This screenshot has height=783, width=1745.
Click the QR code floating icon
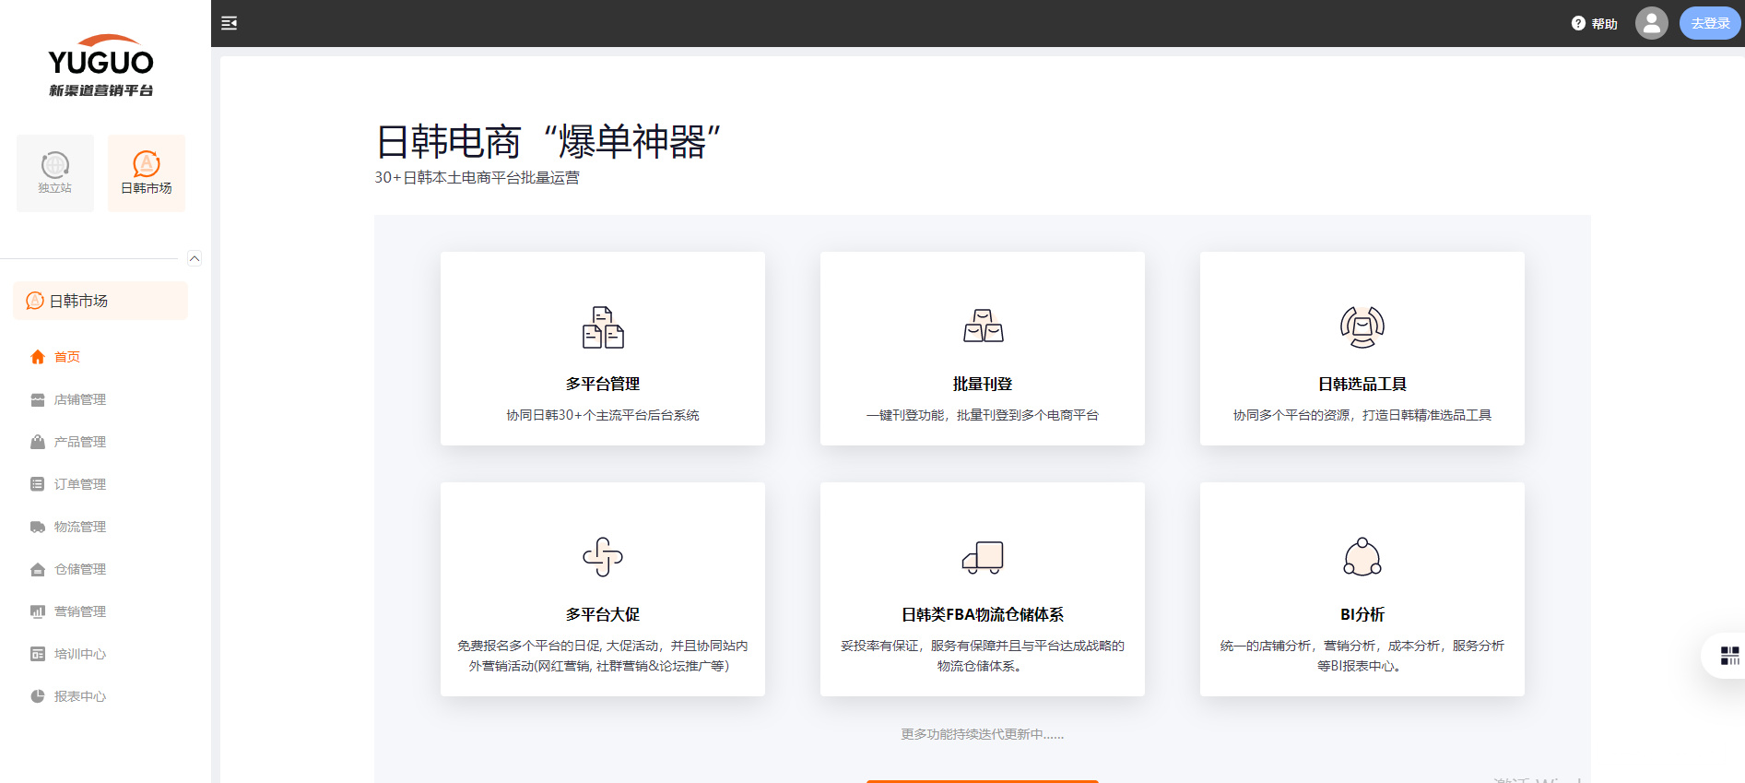(x=1729, y=656)
